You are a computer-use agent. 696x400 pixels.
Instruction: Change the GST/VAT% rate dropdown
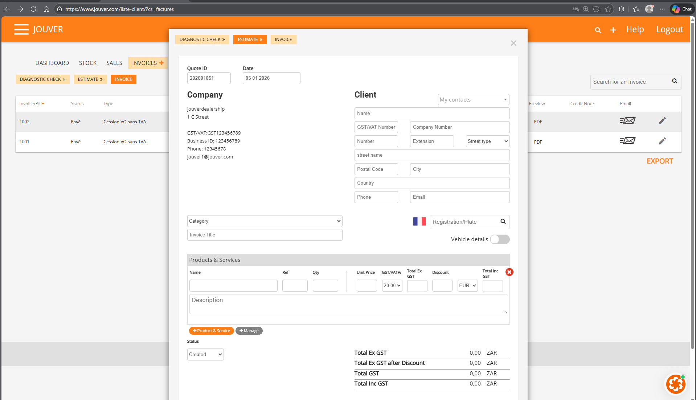[392, 286]
